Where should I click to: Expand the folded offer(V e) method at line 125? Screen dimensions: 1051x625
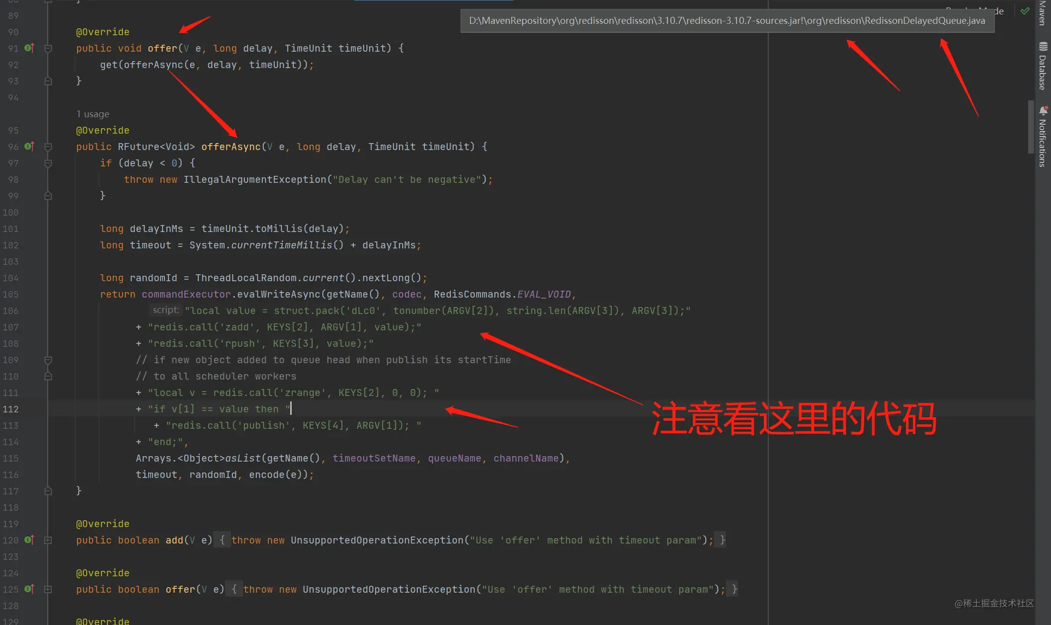pos(48,589)
